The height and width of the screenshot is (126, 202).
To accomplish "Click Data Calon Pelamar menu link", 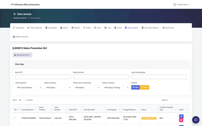I will click(150, 28).
